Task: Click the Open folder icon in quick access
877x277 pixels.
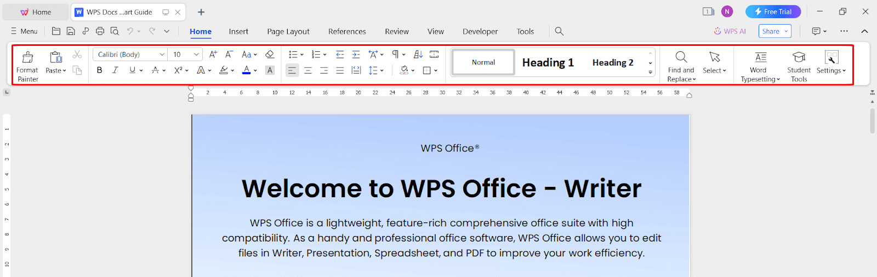Action: (x=56, y=31)
